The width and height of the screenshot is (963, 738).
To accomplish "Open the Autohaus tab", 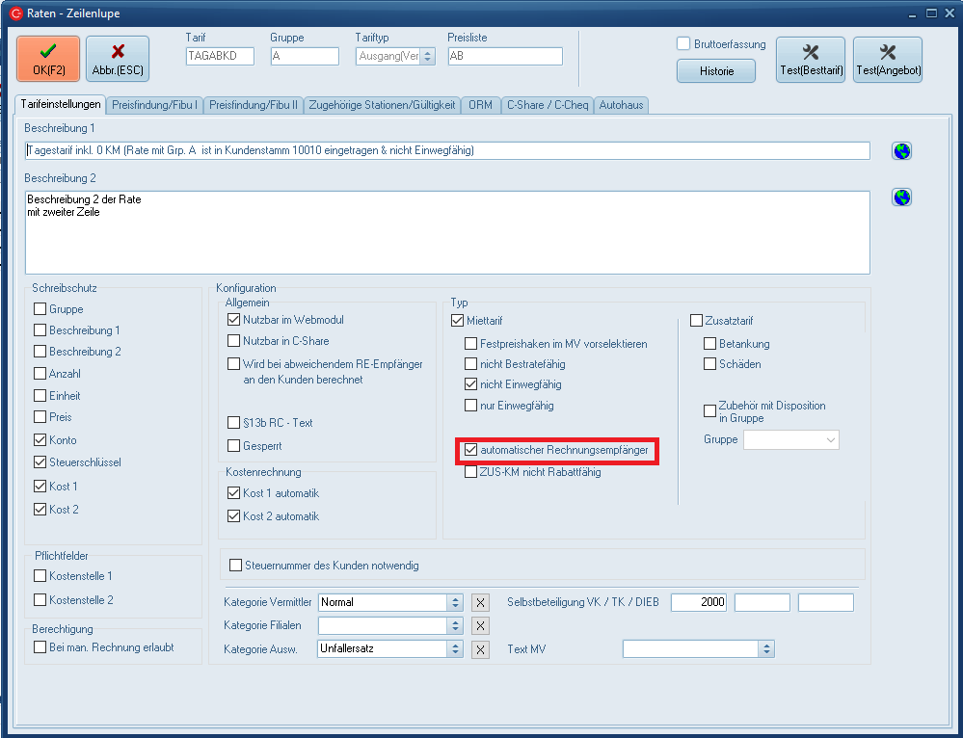I will [621, 105].
